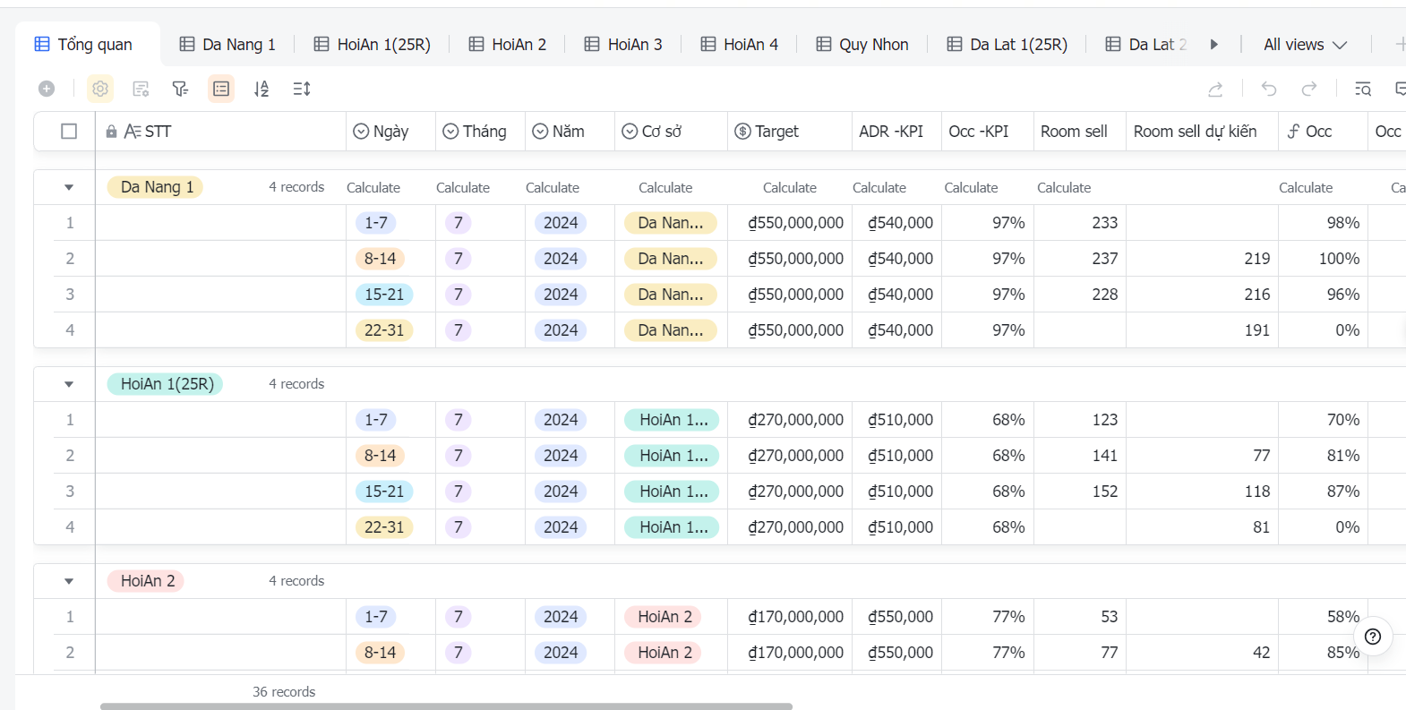
Task: Click the Occ -KPI column header
Action: pyautogui.click(x=988, y=132)
